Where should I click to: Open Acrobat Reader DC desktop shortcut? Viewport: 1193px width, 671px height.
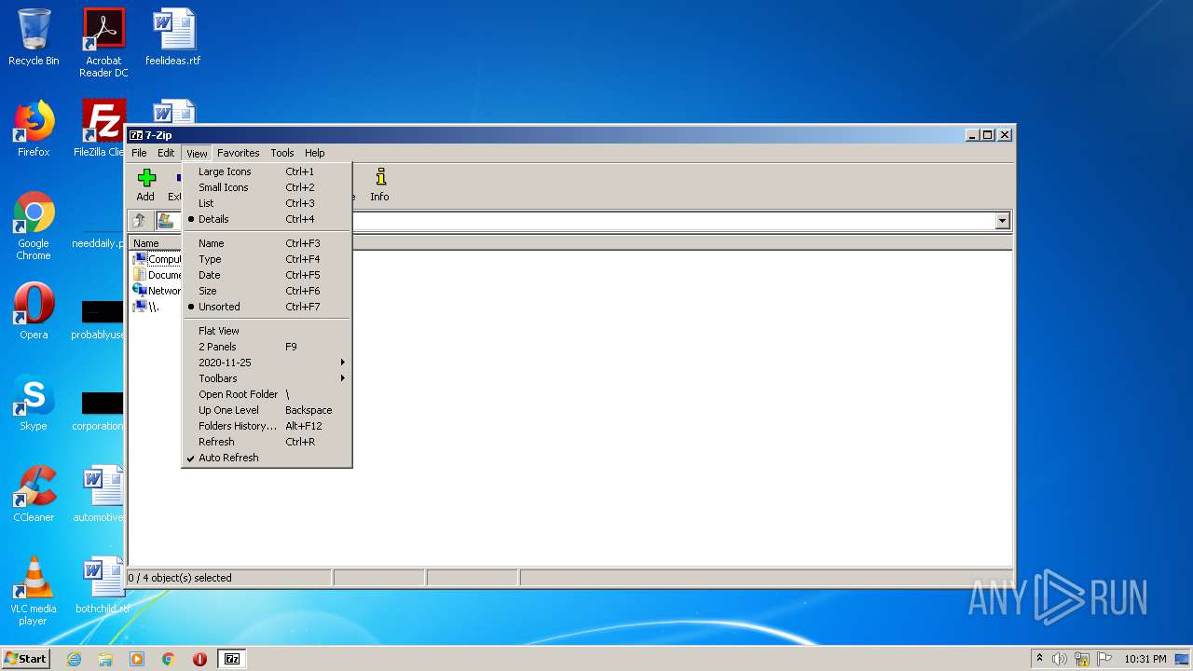(103, 43)
